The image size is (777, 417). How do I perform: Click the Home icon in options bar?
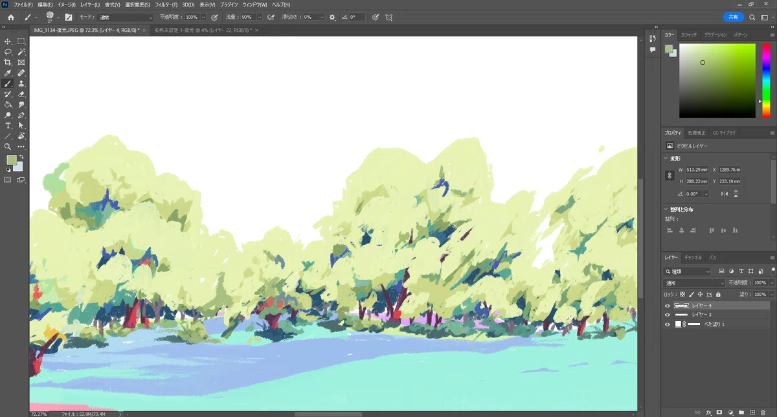click(x=11, y=17)
